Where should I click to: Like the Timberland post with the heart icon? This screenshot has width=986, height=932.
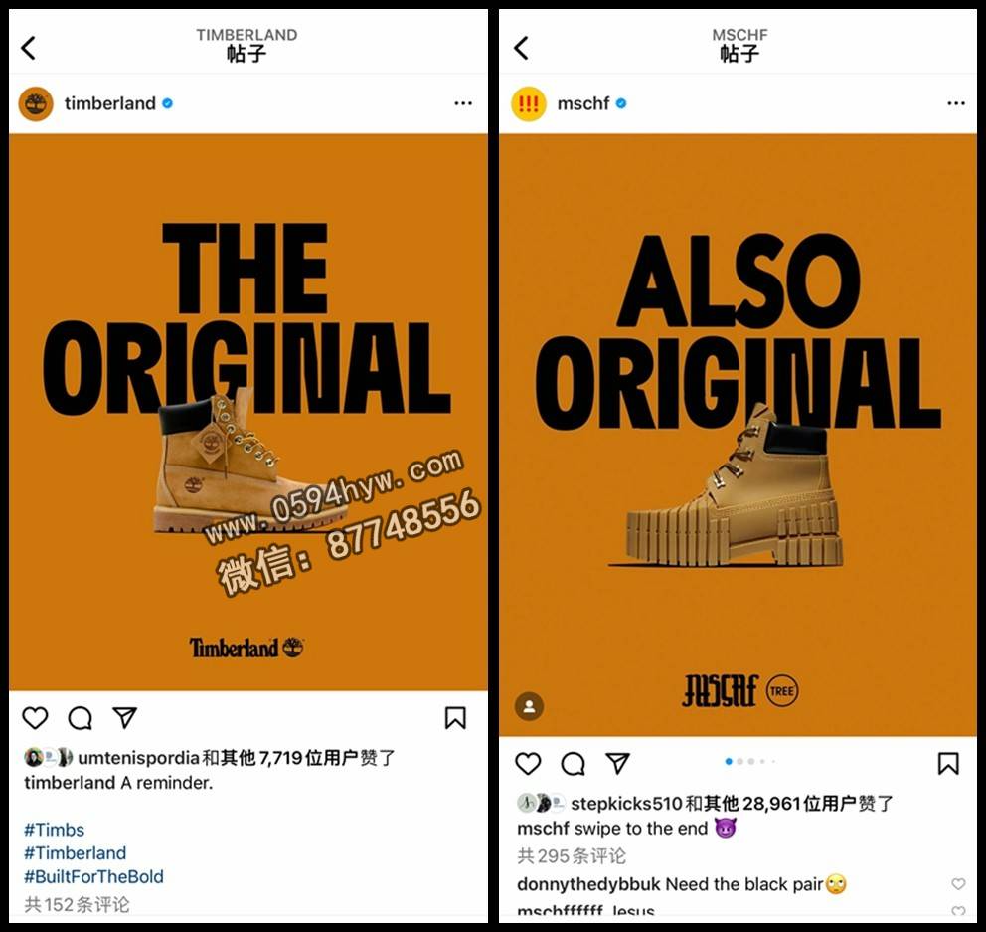[35, 717]
